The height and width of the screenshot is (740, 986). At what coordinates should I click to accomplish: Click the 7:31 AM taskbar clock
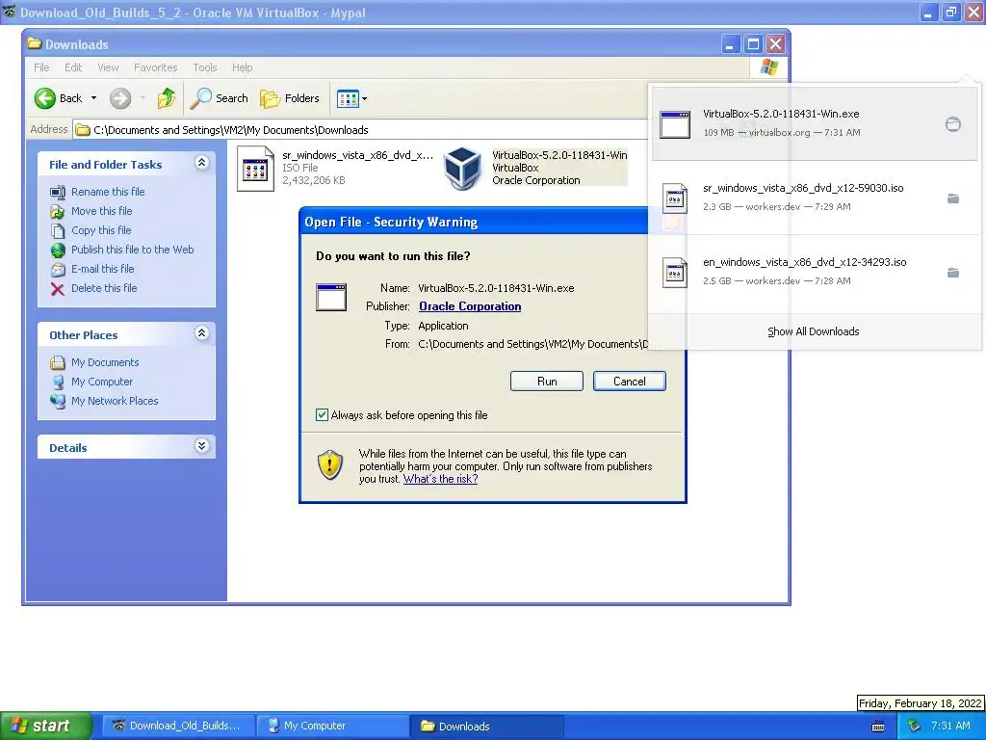[x=950, y=726]
